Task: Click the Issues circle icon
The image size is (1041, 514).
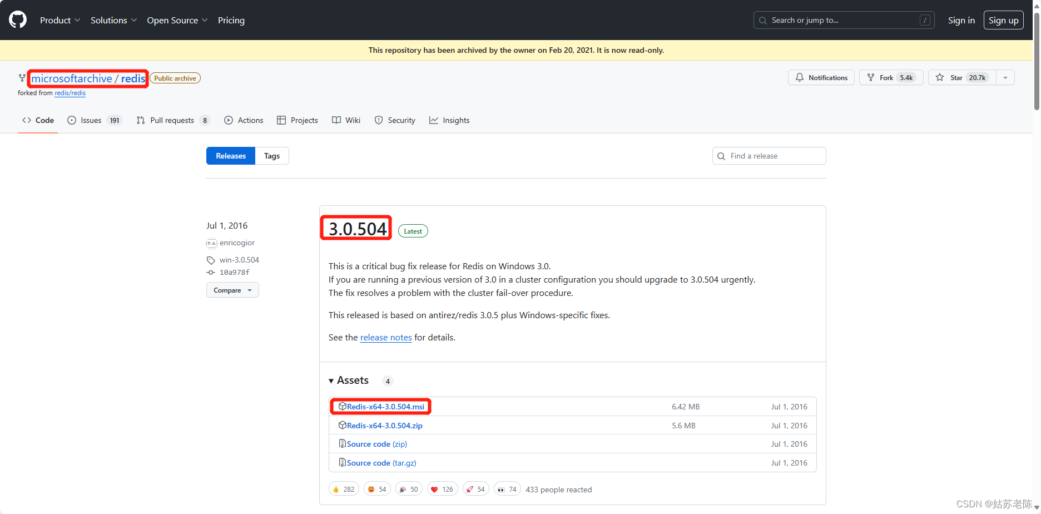Action: tap(72, 120)
